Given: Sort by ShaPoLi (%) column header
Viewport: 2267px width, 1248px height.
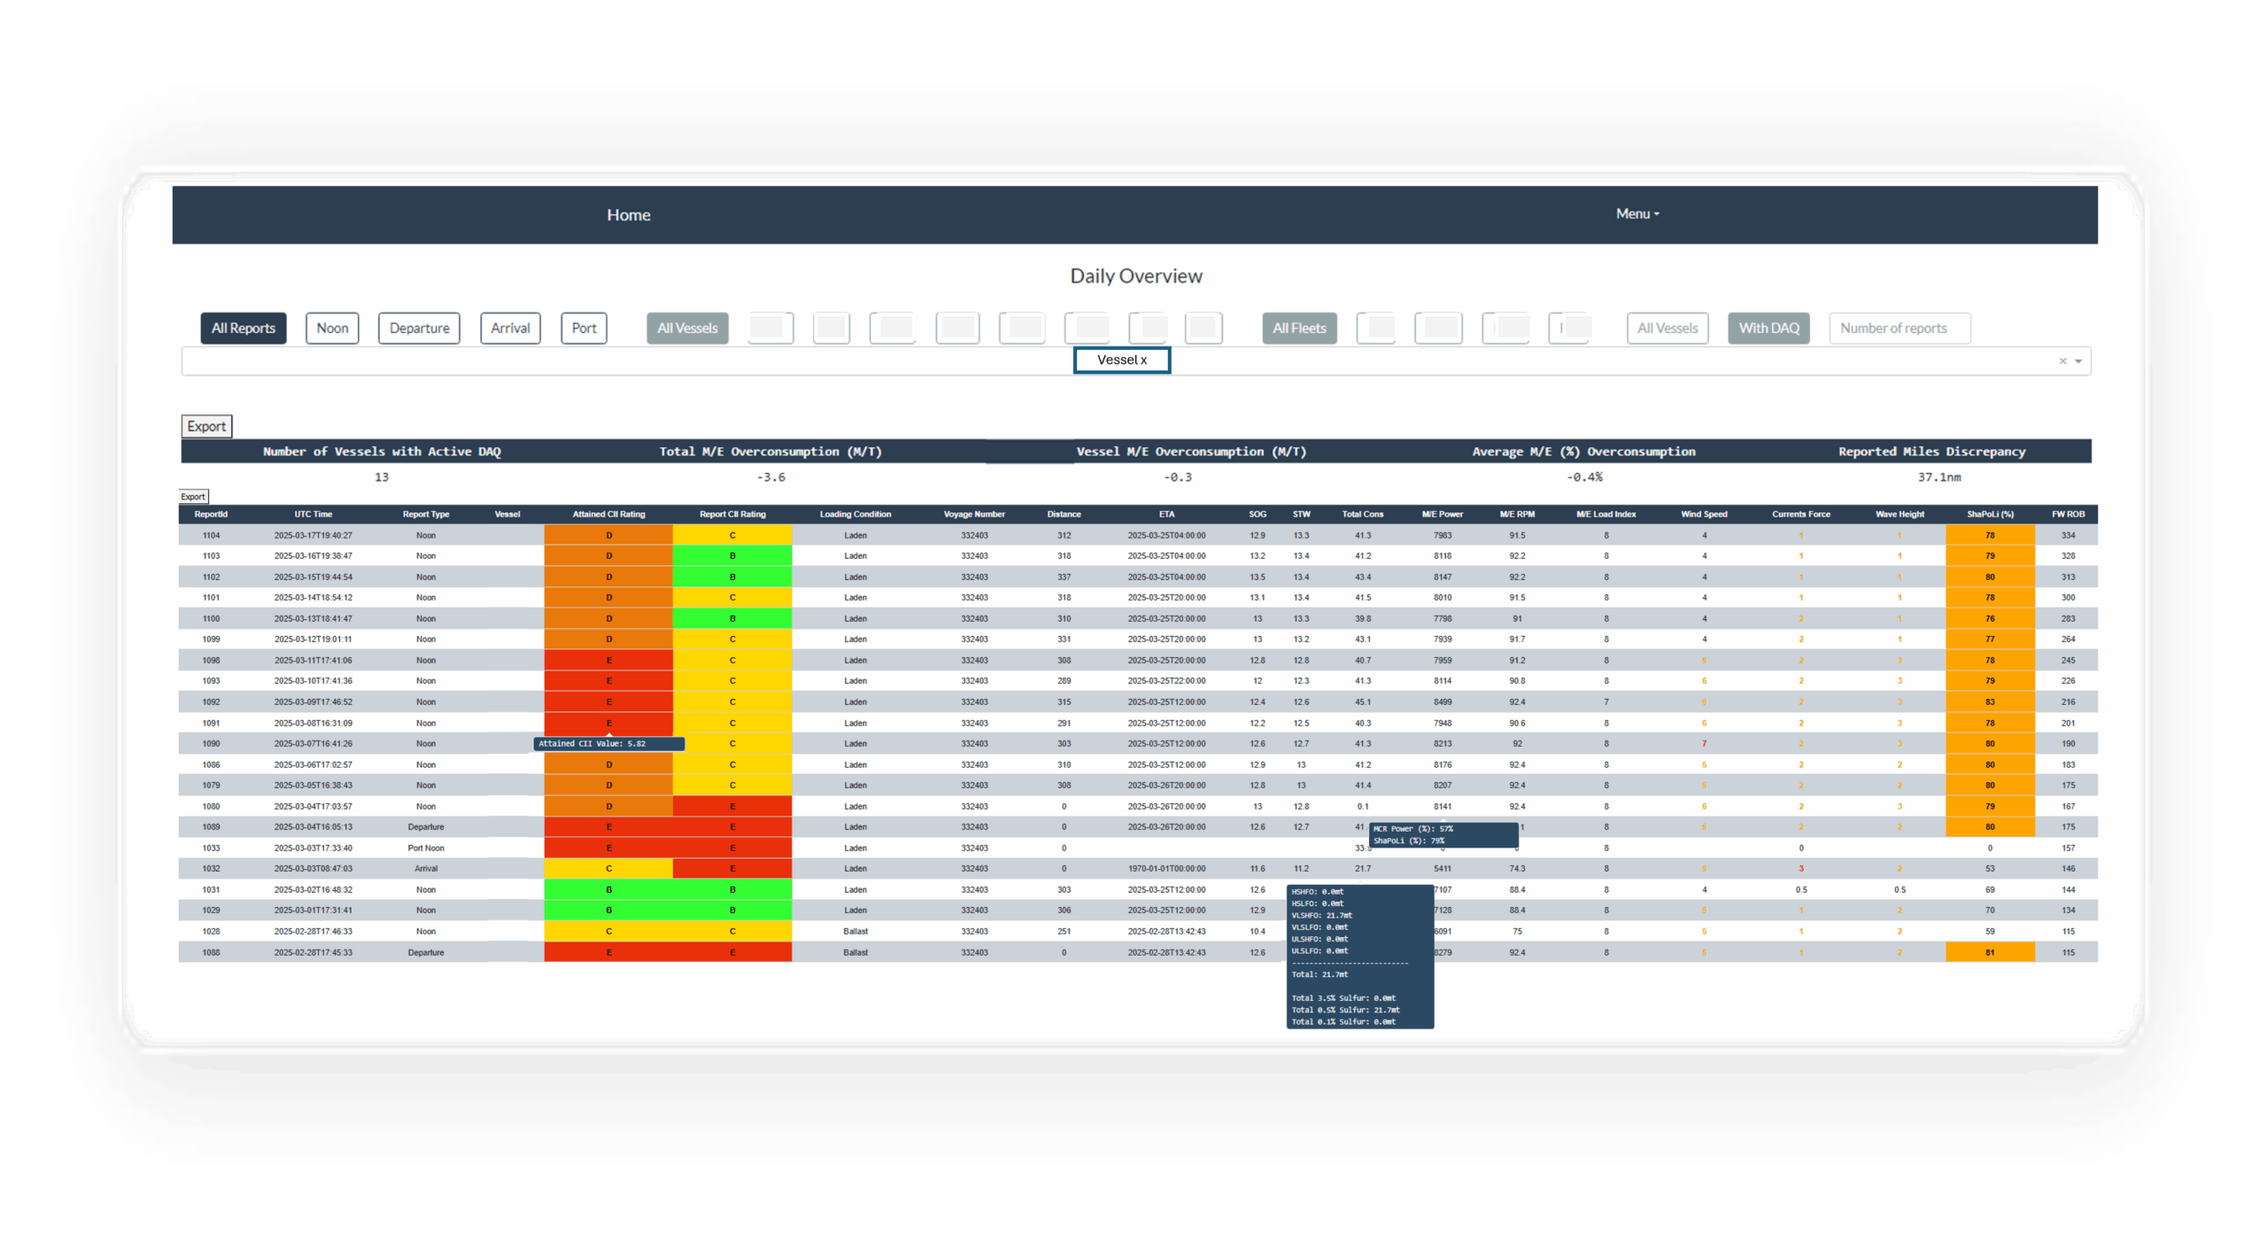Looking at the screenshot, I should (1990, 515).
